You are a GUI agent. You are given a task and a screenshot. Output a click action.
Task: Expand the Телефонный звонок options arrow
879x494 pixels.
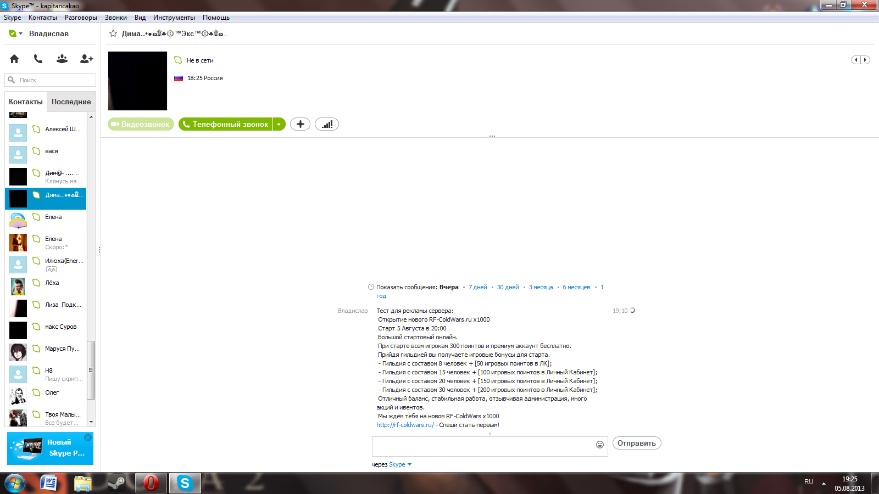[x=279, y=124]
